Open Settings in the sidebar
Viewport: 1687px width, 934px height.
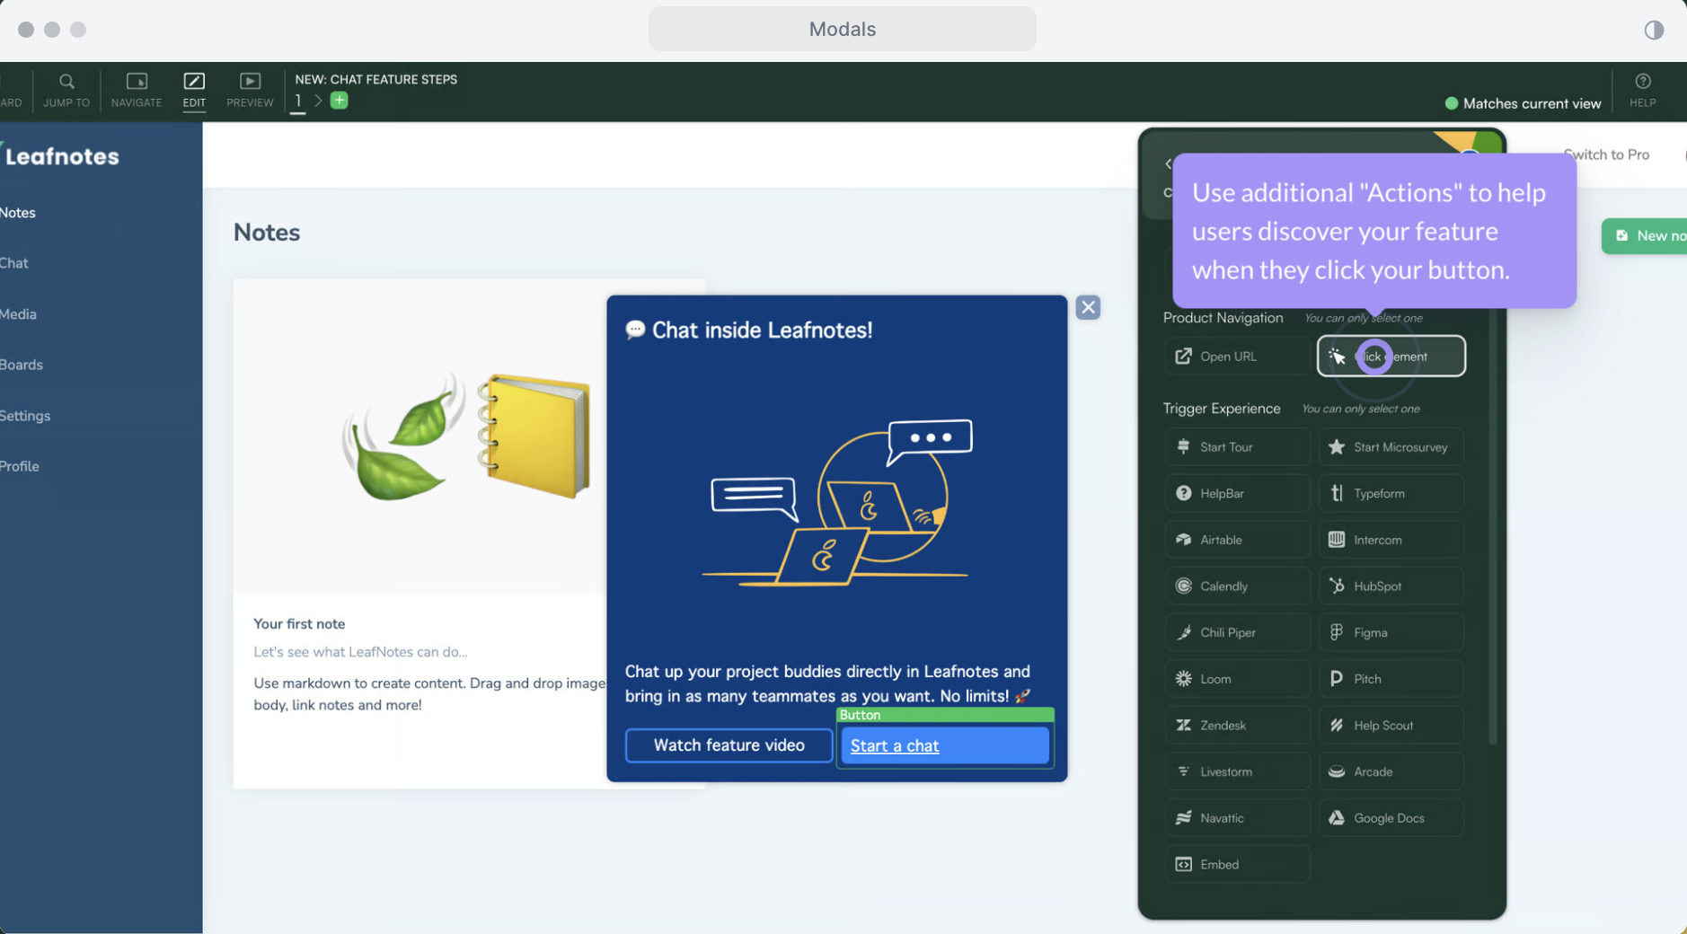tap(25, 416)
